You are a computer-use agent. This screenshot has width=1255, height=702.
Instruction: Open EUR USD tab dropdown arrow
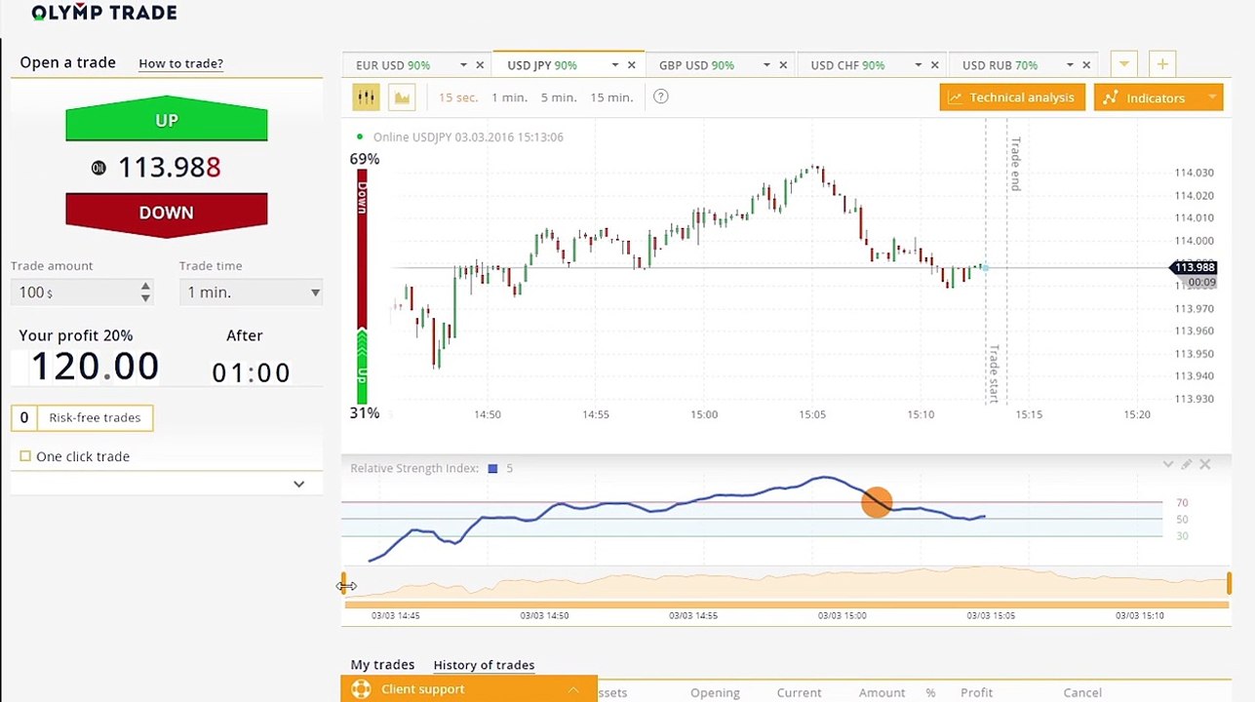tap(463, 65)
